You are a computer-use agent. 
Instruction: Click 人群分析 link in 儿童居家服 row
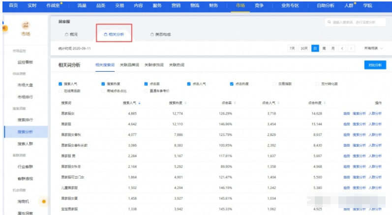pos(375,188)
